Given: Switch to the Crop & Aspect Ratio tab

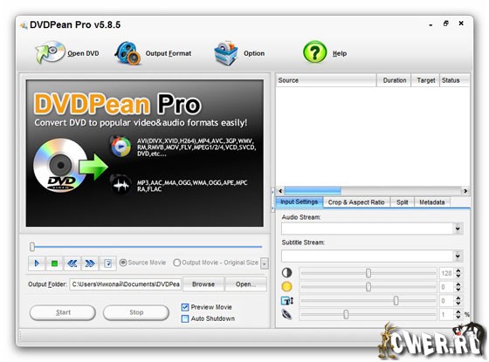Looking at the screenshot, I should tap(356, 202).
